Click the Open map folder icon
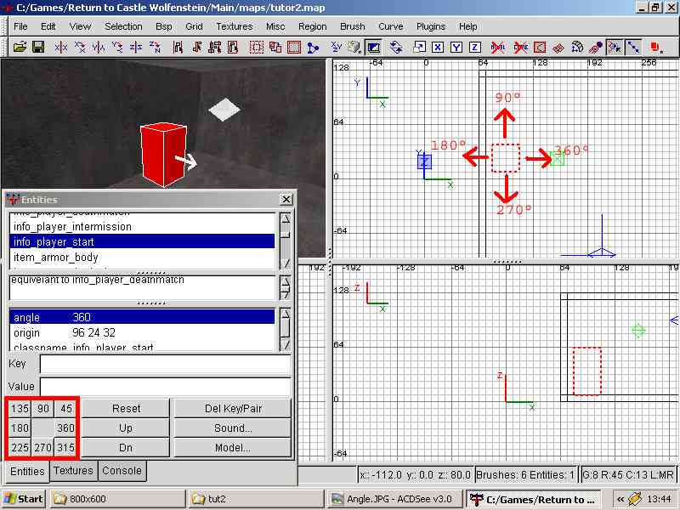This screenshot has width=680, height=510. tap(20, 47)
